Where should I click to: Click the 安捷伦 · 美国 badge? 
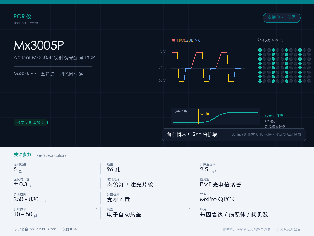[282, 18]
